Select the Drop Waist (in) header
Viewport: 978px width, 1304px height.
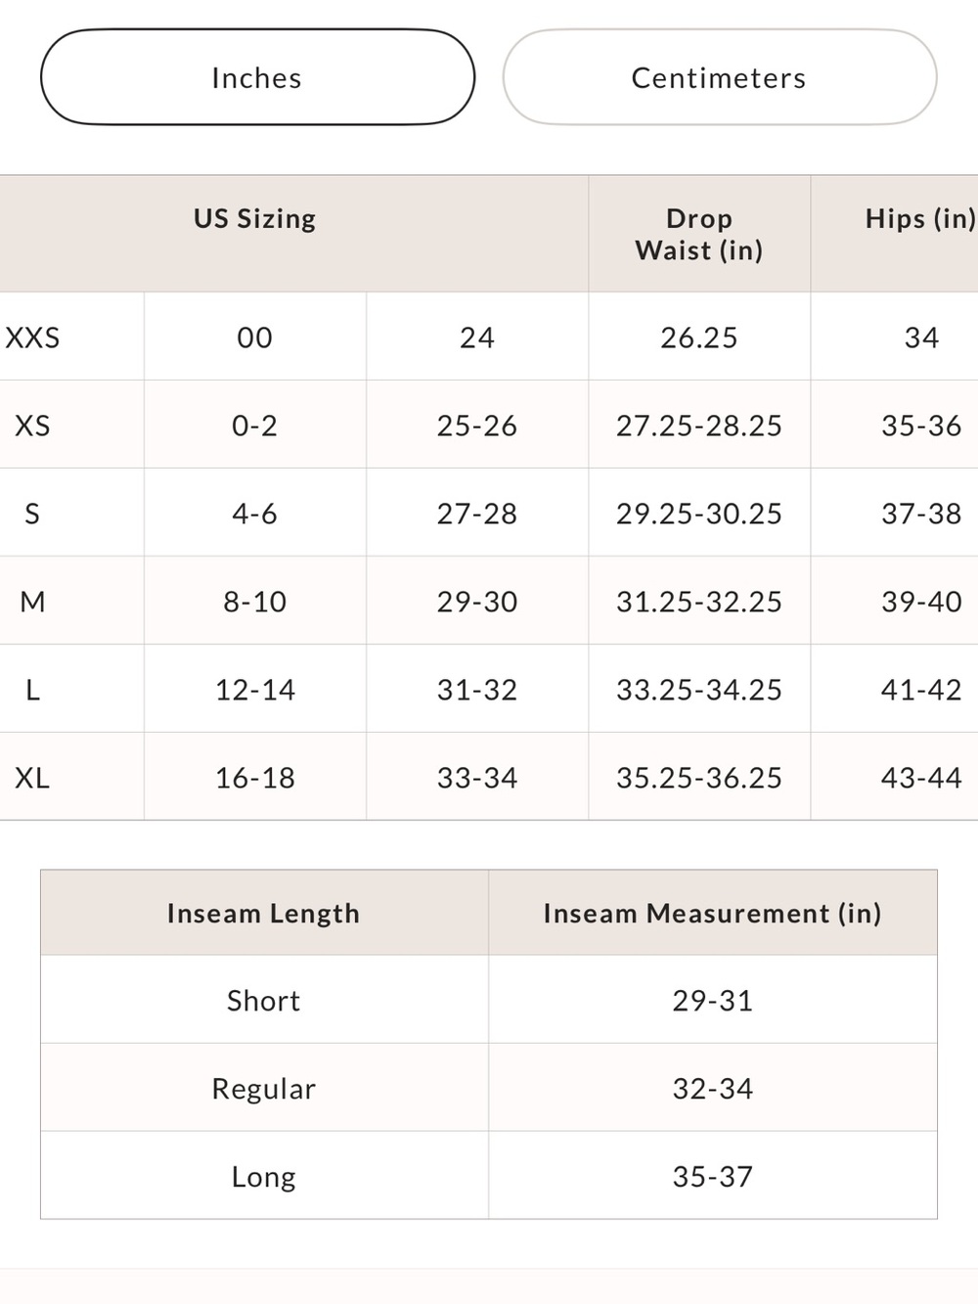click(x=699, y=235)
